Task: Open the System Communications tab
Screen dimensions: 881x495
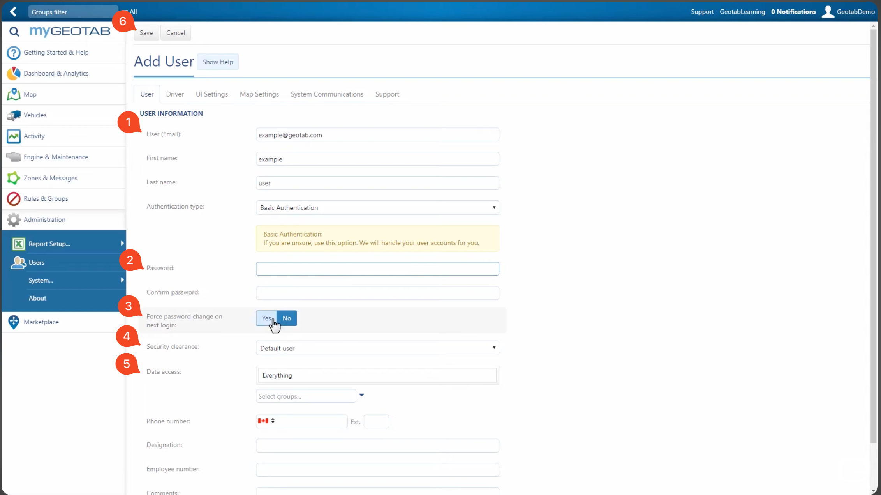Action: [327, 94]
